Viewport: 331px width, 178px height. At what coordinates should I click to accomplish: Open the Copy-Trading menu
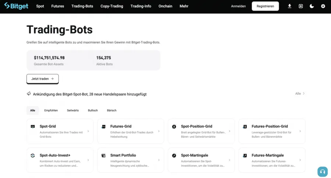pyautogui.click(x=112, y=6)
